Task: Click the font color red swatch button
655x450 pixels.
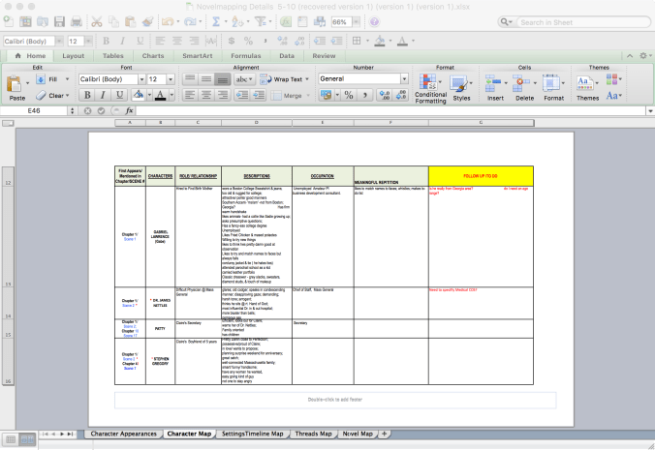Action: click(x=162, y=95)
